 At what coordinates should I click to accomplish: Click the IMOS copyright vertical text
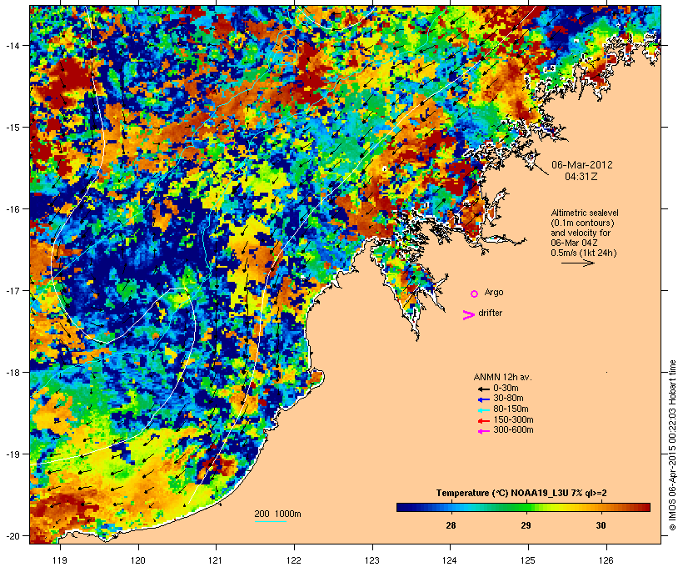[672, 445]
